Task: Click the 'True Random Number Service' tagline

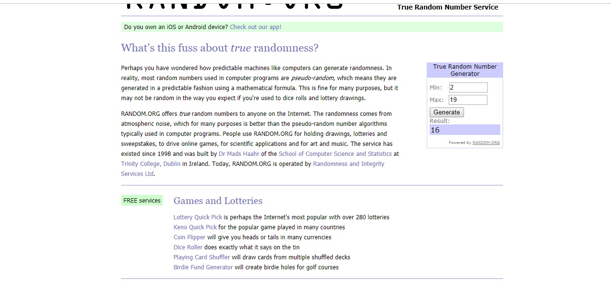Action: coord(448,7)
